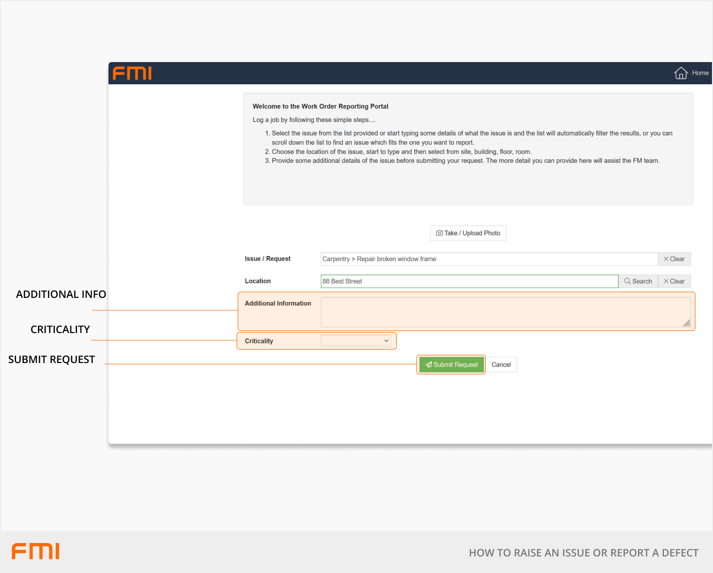The height and width of the screenshot is (573, 713).
Task: Click the orange FMI logo in the footer
Action: click(x=36, y=551)
